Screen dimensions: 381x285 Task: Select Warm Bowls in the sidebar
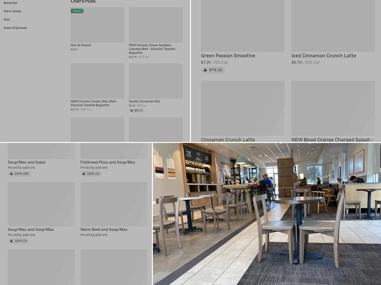12,11
